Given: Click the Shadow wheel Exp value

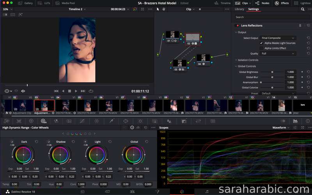Looking at the screenshot, I should coord(56,169).
